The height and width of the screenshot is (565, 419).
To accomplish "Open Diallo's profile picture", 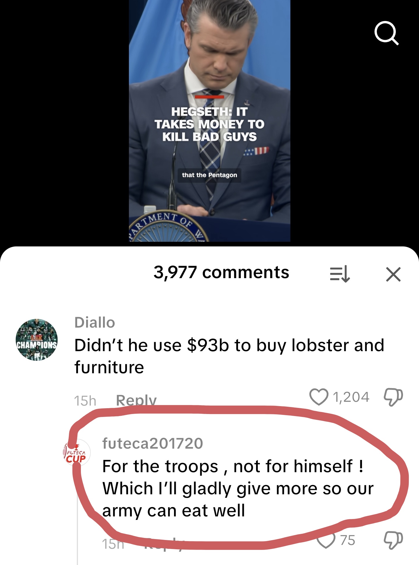I will [x=37, y=340].
